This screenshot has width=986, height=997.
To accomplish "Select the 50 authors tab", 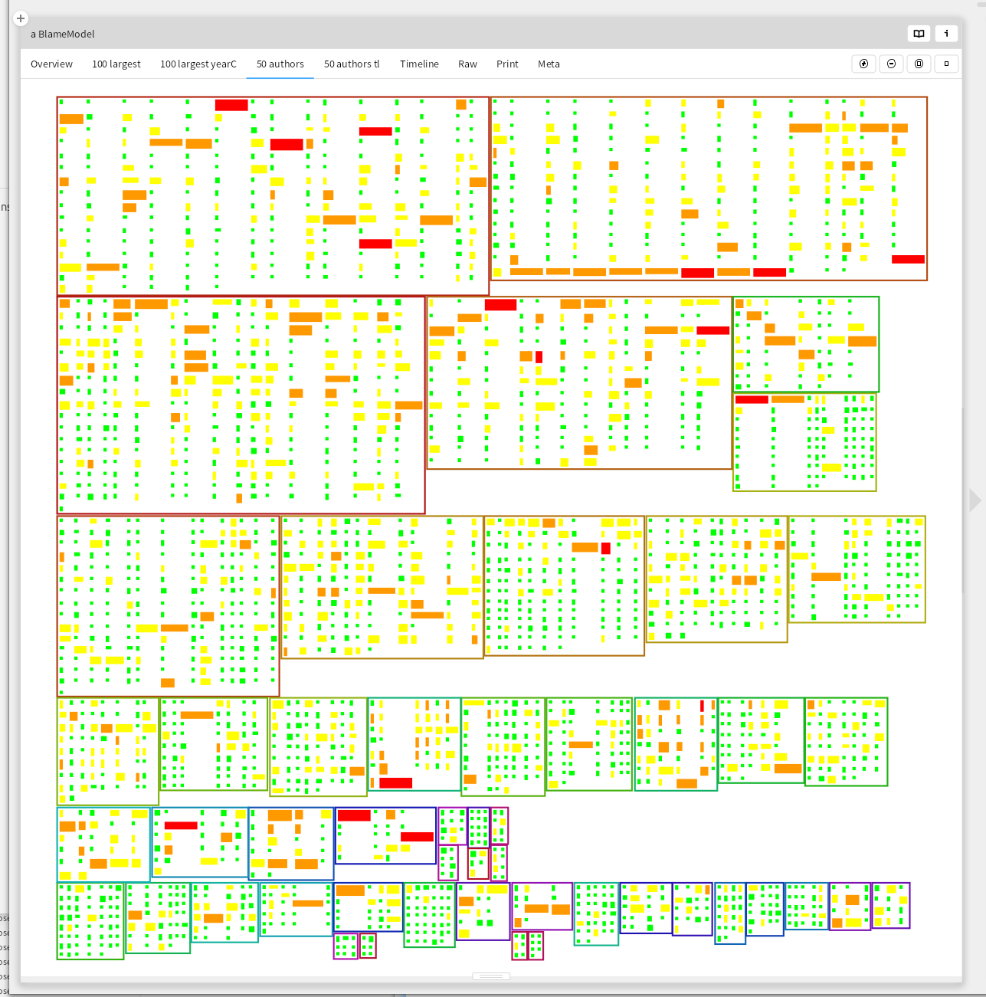I will pos(280,64).
